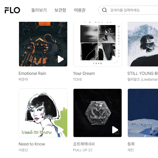
Task: Open the 보관함 menu
Action: (x=60, y=10)
